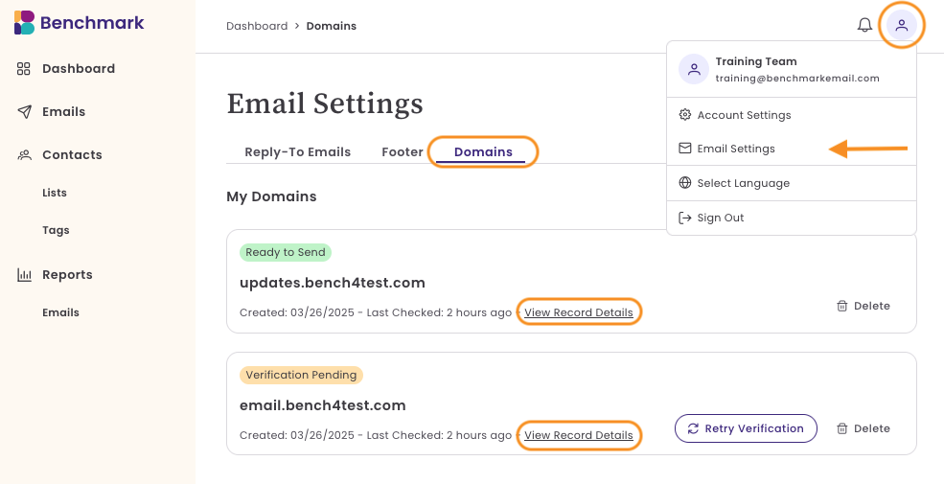
Task: Click the Emails paper plane icon
Action: tap(24, 112)
